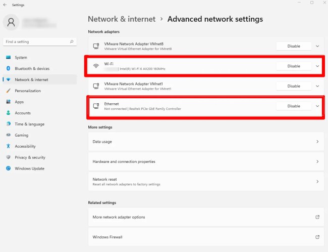
Task: Click the Wi-Fi adapter name
Action: tap(108, 64)
